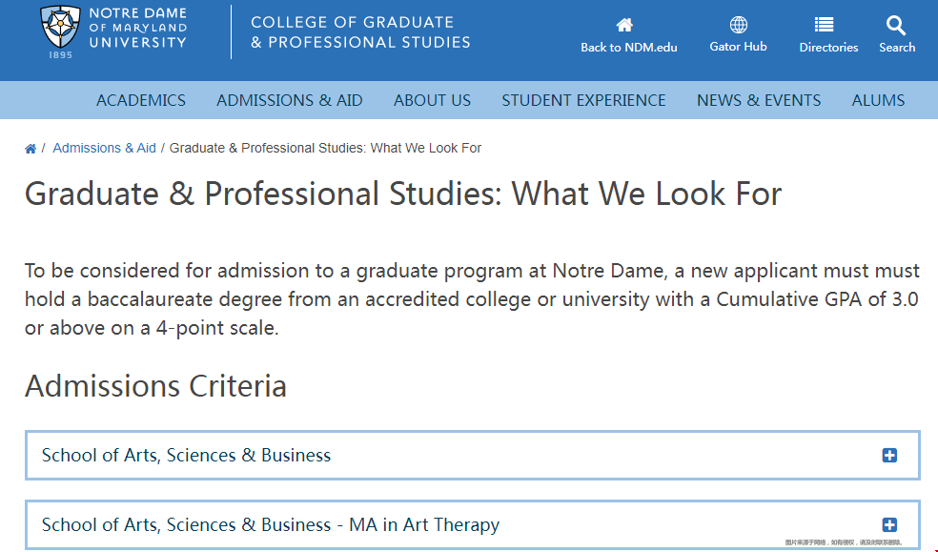Open the Gator Hub globe icon
The width and height of the screenshot is (938, 552).
point(738,25)
